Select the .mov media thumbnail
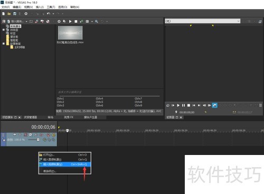Viewport: 264px width, 194px height. (70, 33)
